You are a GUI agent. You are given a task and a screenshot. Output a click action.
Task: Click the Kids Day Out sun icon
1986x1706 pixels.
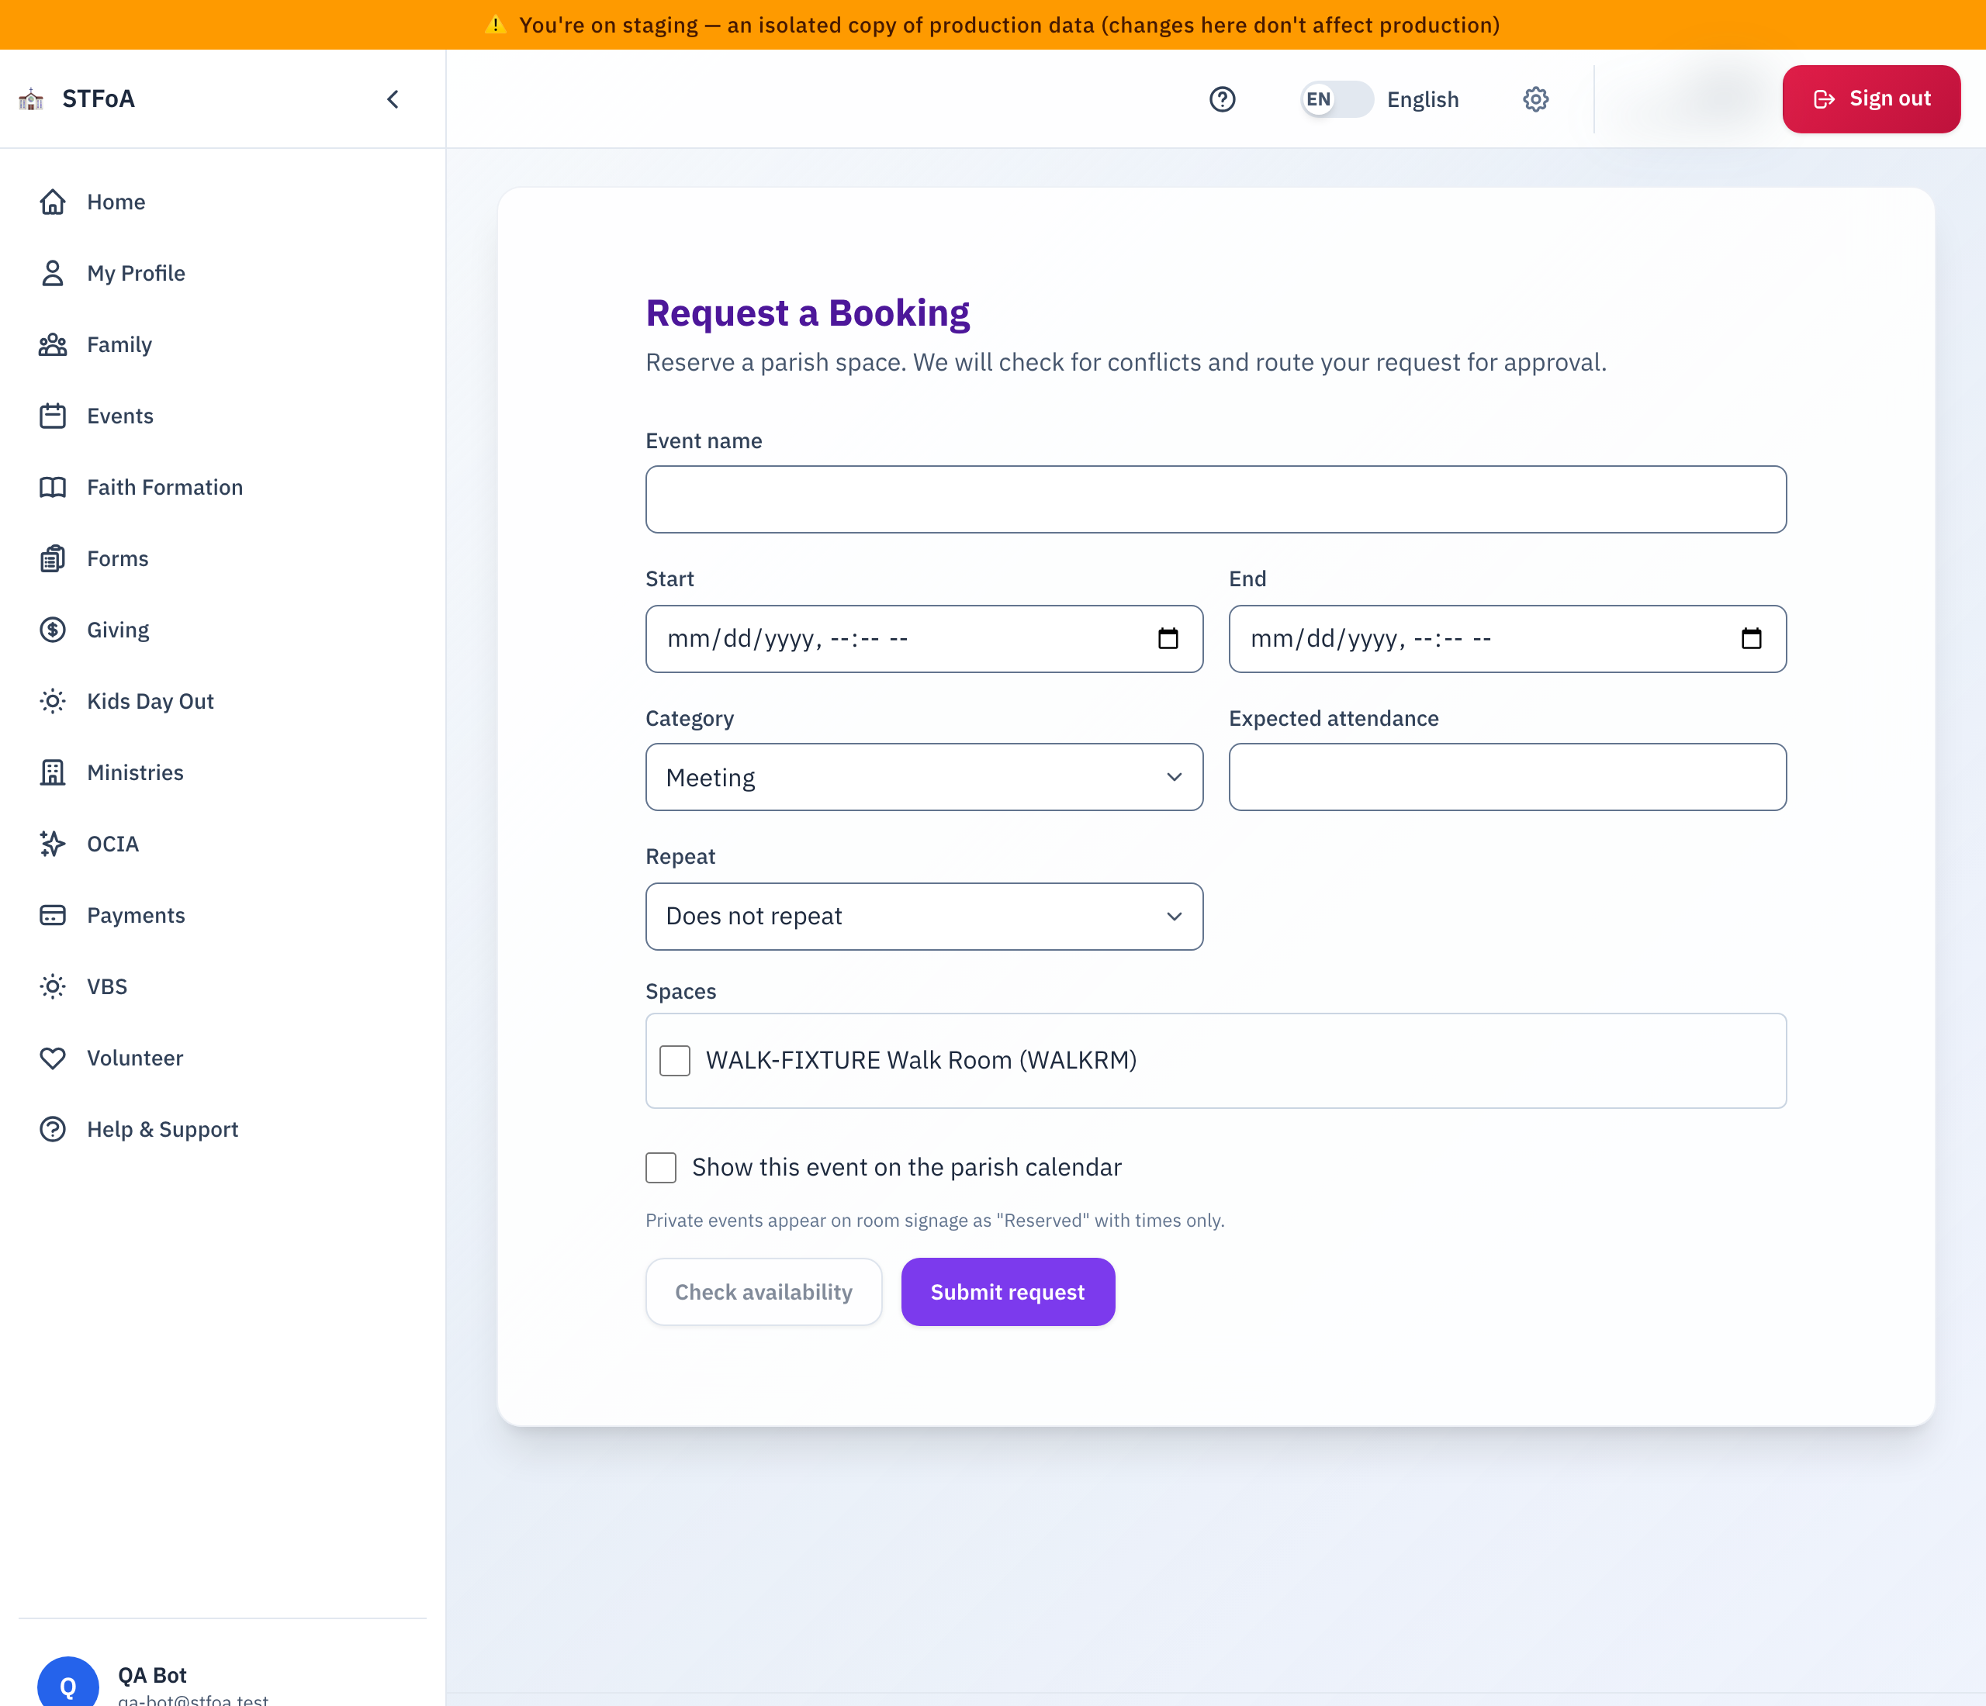click(53, 701)
